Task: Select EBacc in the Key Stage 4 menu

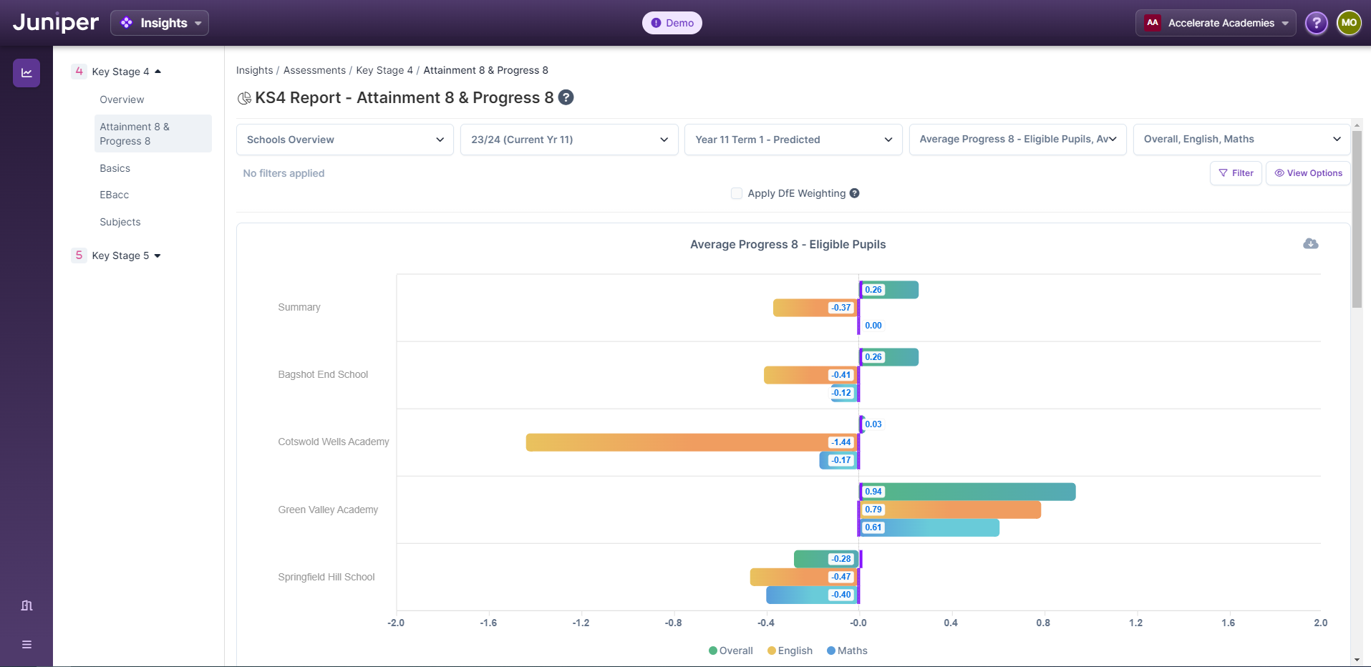Action: pos(114,195)
